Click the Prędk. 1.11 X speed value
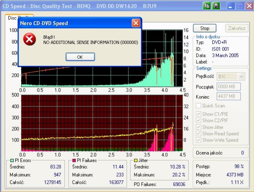The height and width of the screenshot is (192, 254). pyautogui.click(x=237, y=182)
